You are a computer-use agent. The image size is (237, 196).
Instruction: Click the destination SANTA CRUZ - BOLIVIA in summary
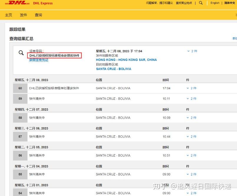point(114,69)
